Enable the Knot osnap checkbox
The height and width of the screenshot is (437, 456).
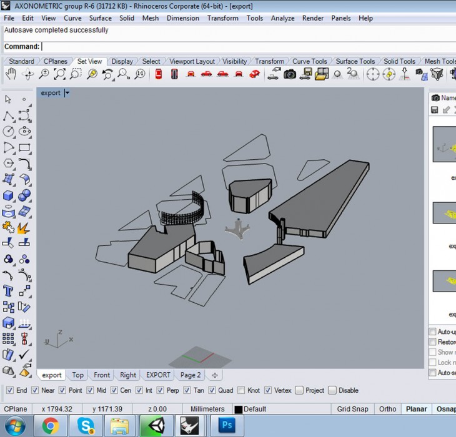[241, 390]
